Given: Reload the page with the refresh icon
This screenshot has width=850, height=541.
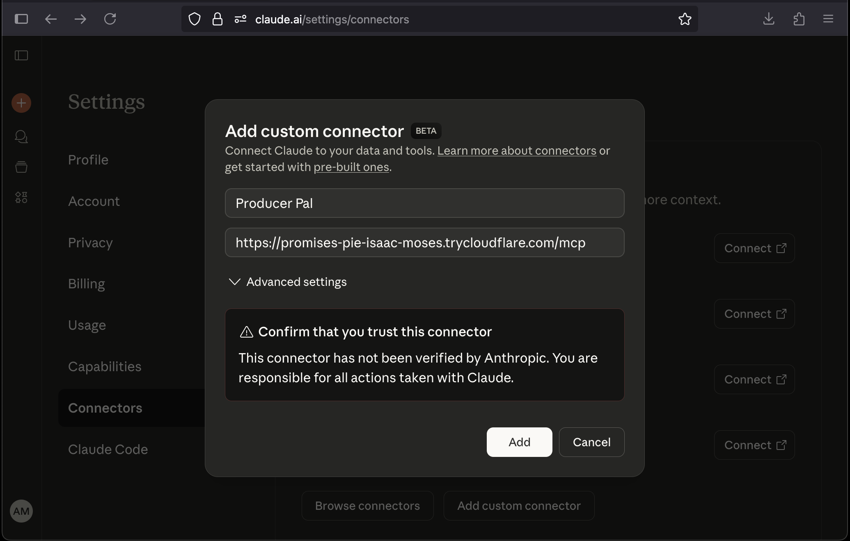Looking at the screenshot, I should [x=110, y=19].
